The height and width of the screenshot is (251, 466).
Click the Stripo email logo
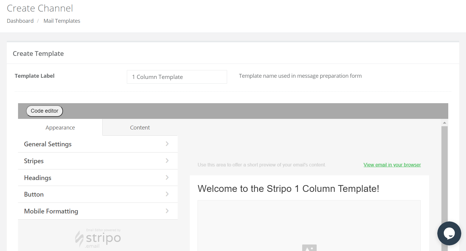pos(98,238)
